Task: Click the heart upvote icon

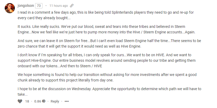Action: tap(20, 101)
